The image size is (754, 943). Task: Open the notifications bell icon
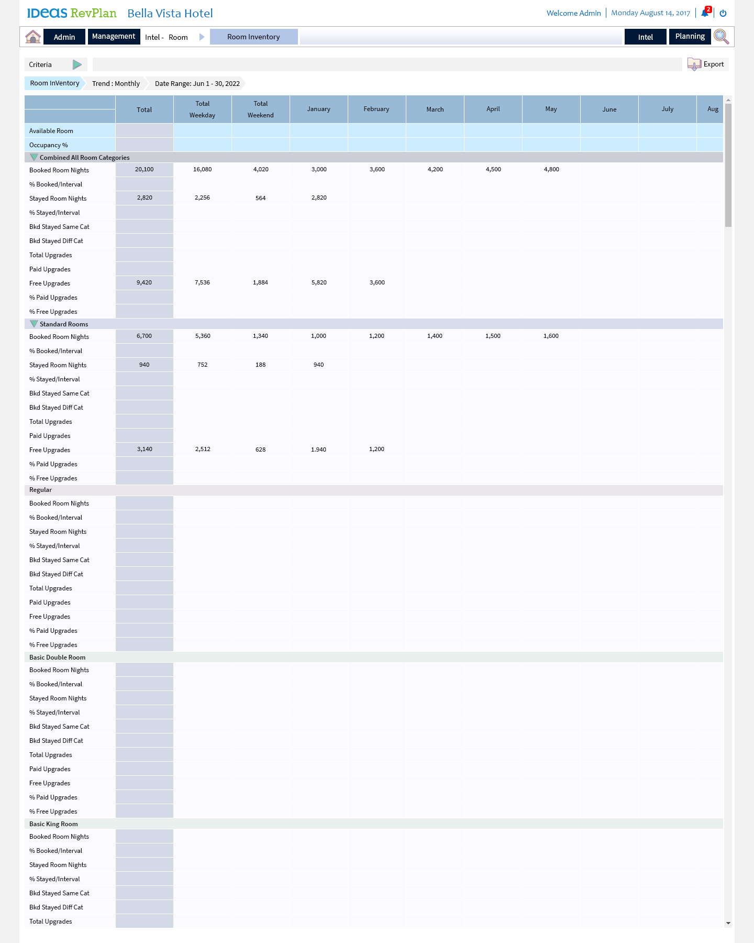(x=705, y=13)
